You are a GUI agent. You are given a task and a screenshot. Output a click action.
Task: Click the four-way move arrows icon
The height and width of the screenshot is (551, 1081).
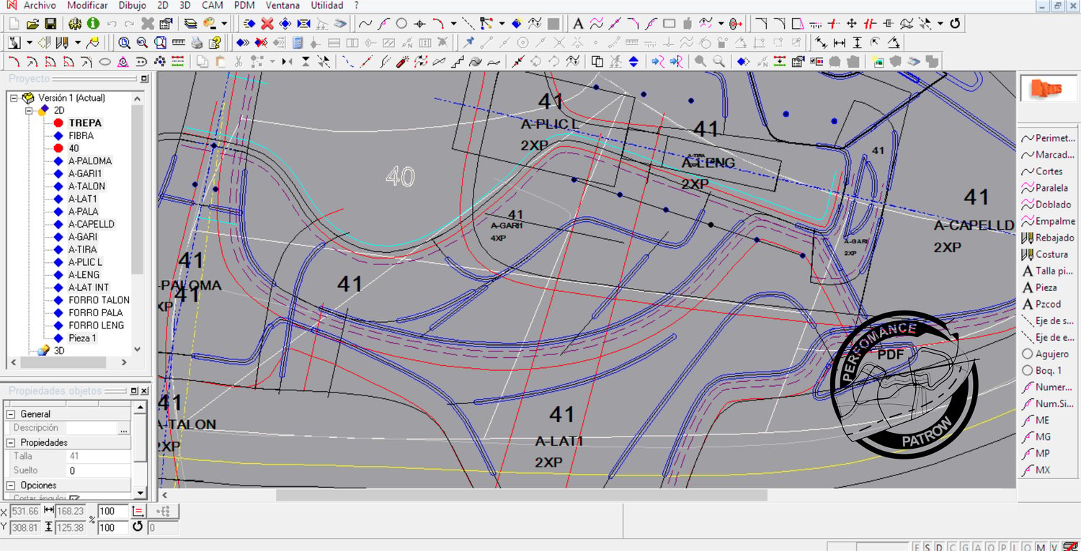(851, 24)
